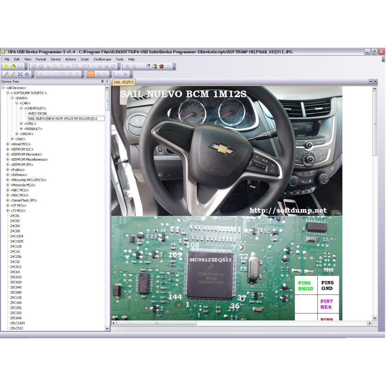Click the Redo round arrow icon

41,67
